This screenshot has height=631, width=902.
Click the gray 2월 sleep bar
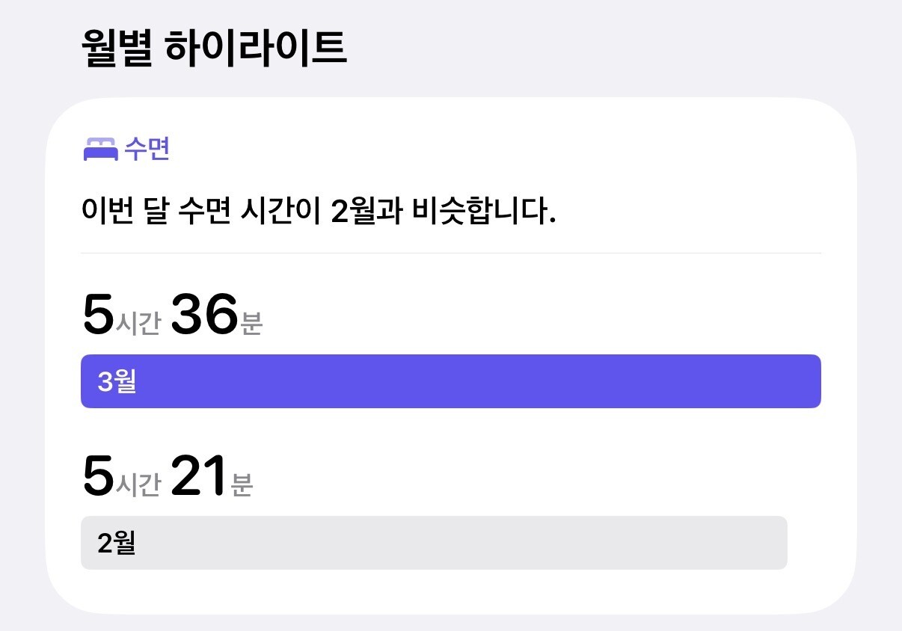click(x=434, y=543)
